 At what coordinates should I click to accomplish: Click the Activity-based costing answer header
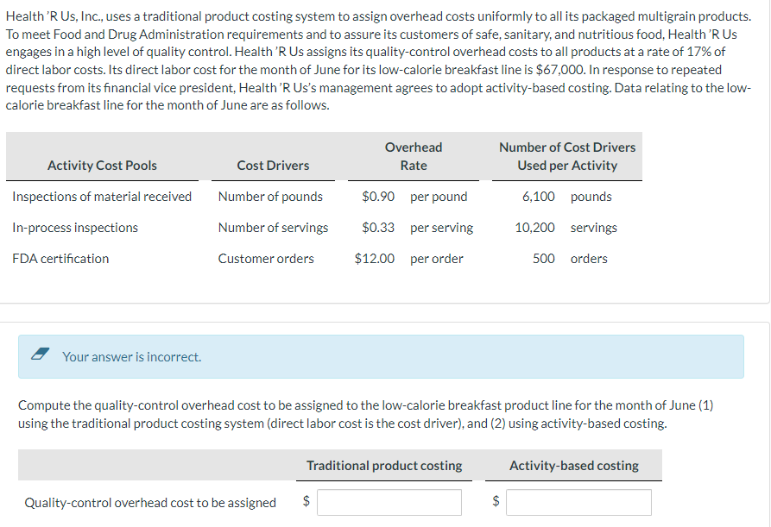point(574,466)
